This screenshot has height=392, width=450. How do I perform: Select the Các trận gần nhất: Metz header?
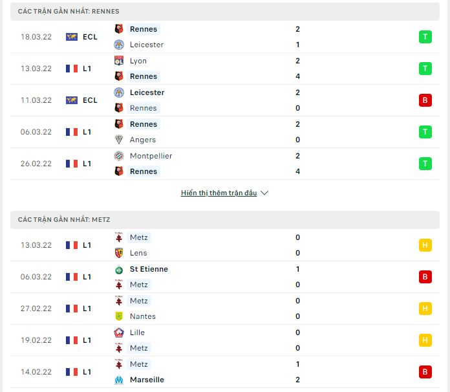point(225,220)
